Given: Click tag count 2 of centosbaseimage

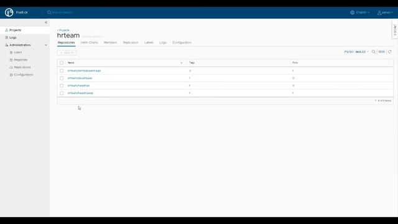Looking at the screenshot, I should point(190,70).
